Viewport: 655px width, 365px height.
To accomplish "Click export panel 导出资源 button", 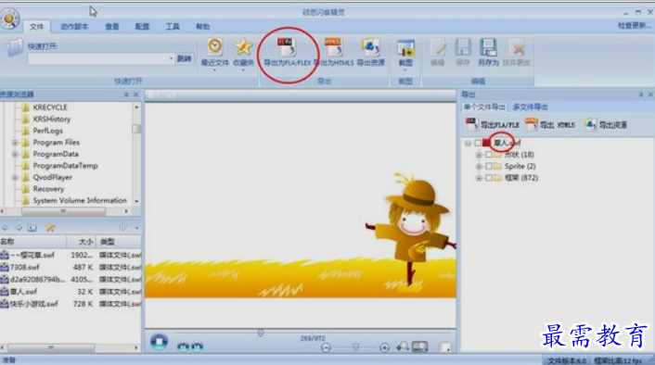I will click(606, 124).
